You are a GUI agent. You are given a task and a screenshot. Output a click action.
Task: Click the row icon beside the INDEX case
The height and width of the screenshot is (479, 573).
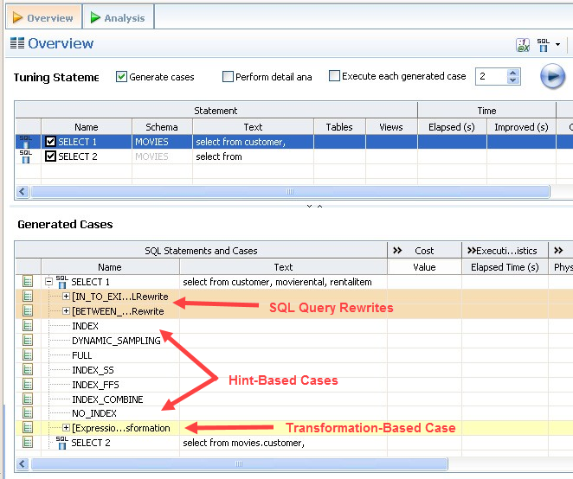click(28, 326)
